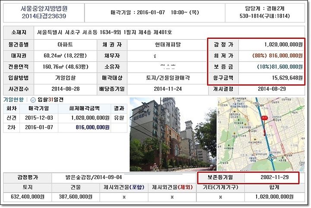Click appraiser 밝은숲감정/2014-09-04

[94, 177]
